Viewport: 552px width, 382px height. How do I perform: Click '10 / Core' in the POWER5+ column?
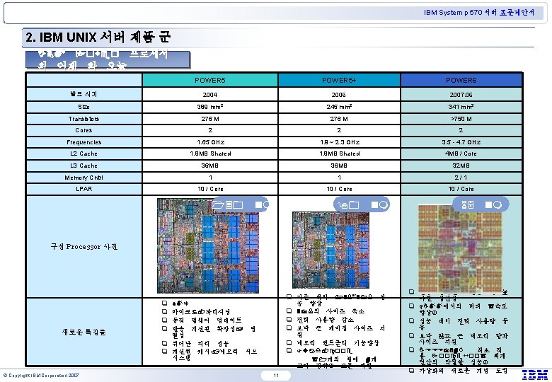[x=340, y=189]
